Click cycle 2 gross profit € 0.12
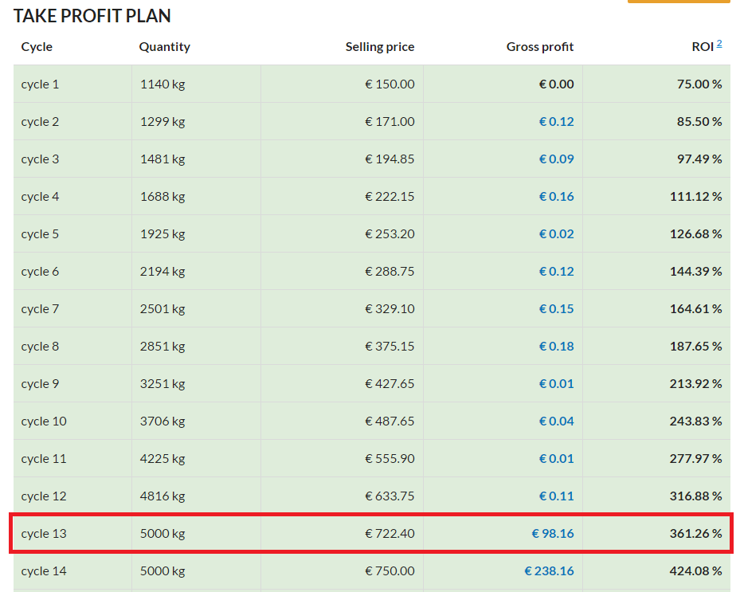Image resolution: width=740 pixels, height=592 pixels. coord(556,122)
